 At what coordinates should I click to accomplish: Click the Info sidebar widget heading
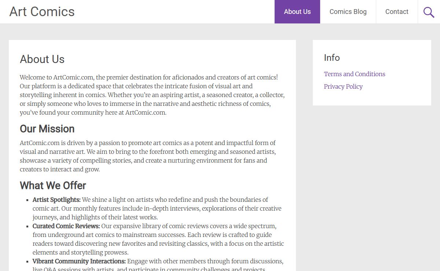(x=332, y=57)
